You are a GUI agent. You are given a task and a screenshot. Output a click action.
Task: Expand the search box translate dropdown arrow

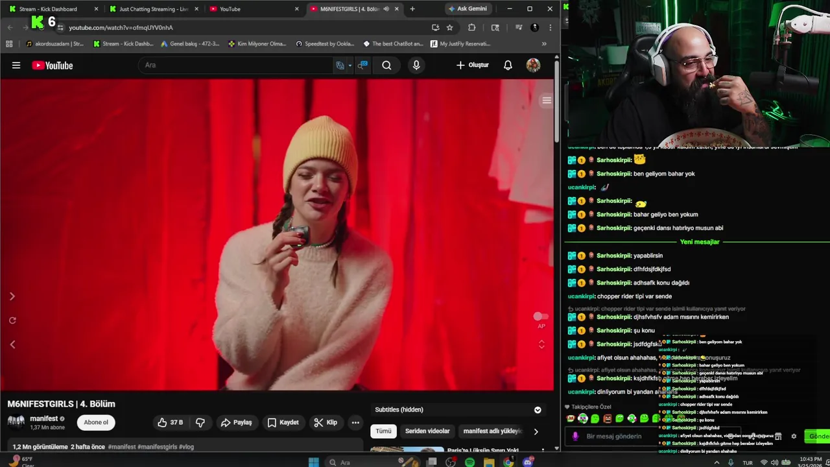point(350,66)
